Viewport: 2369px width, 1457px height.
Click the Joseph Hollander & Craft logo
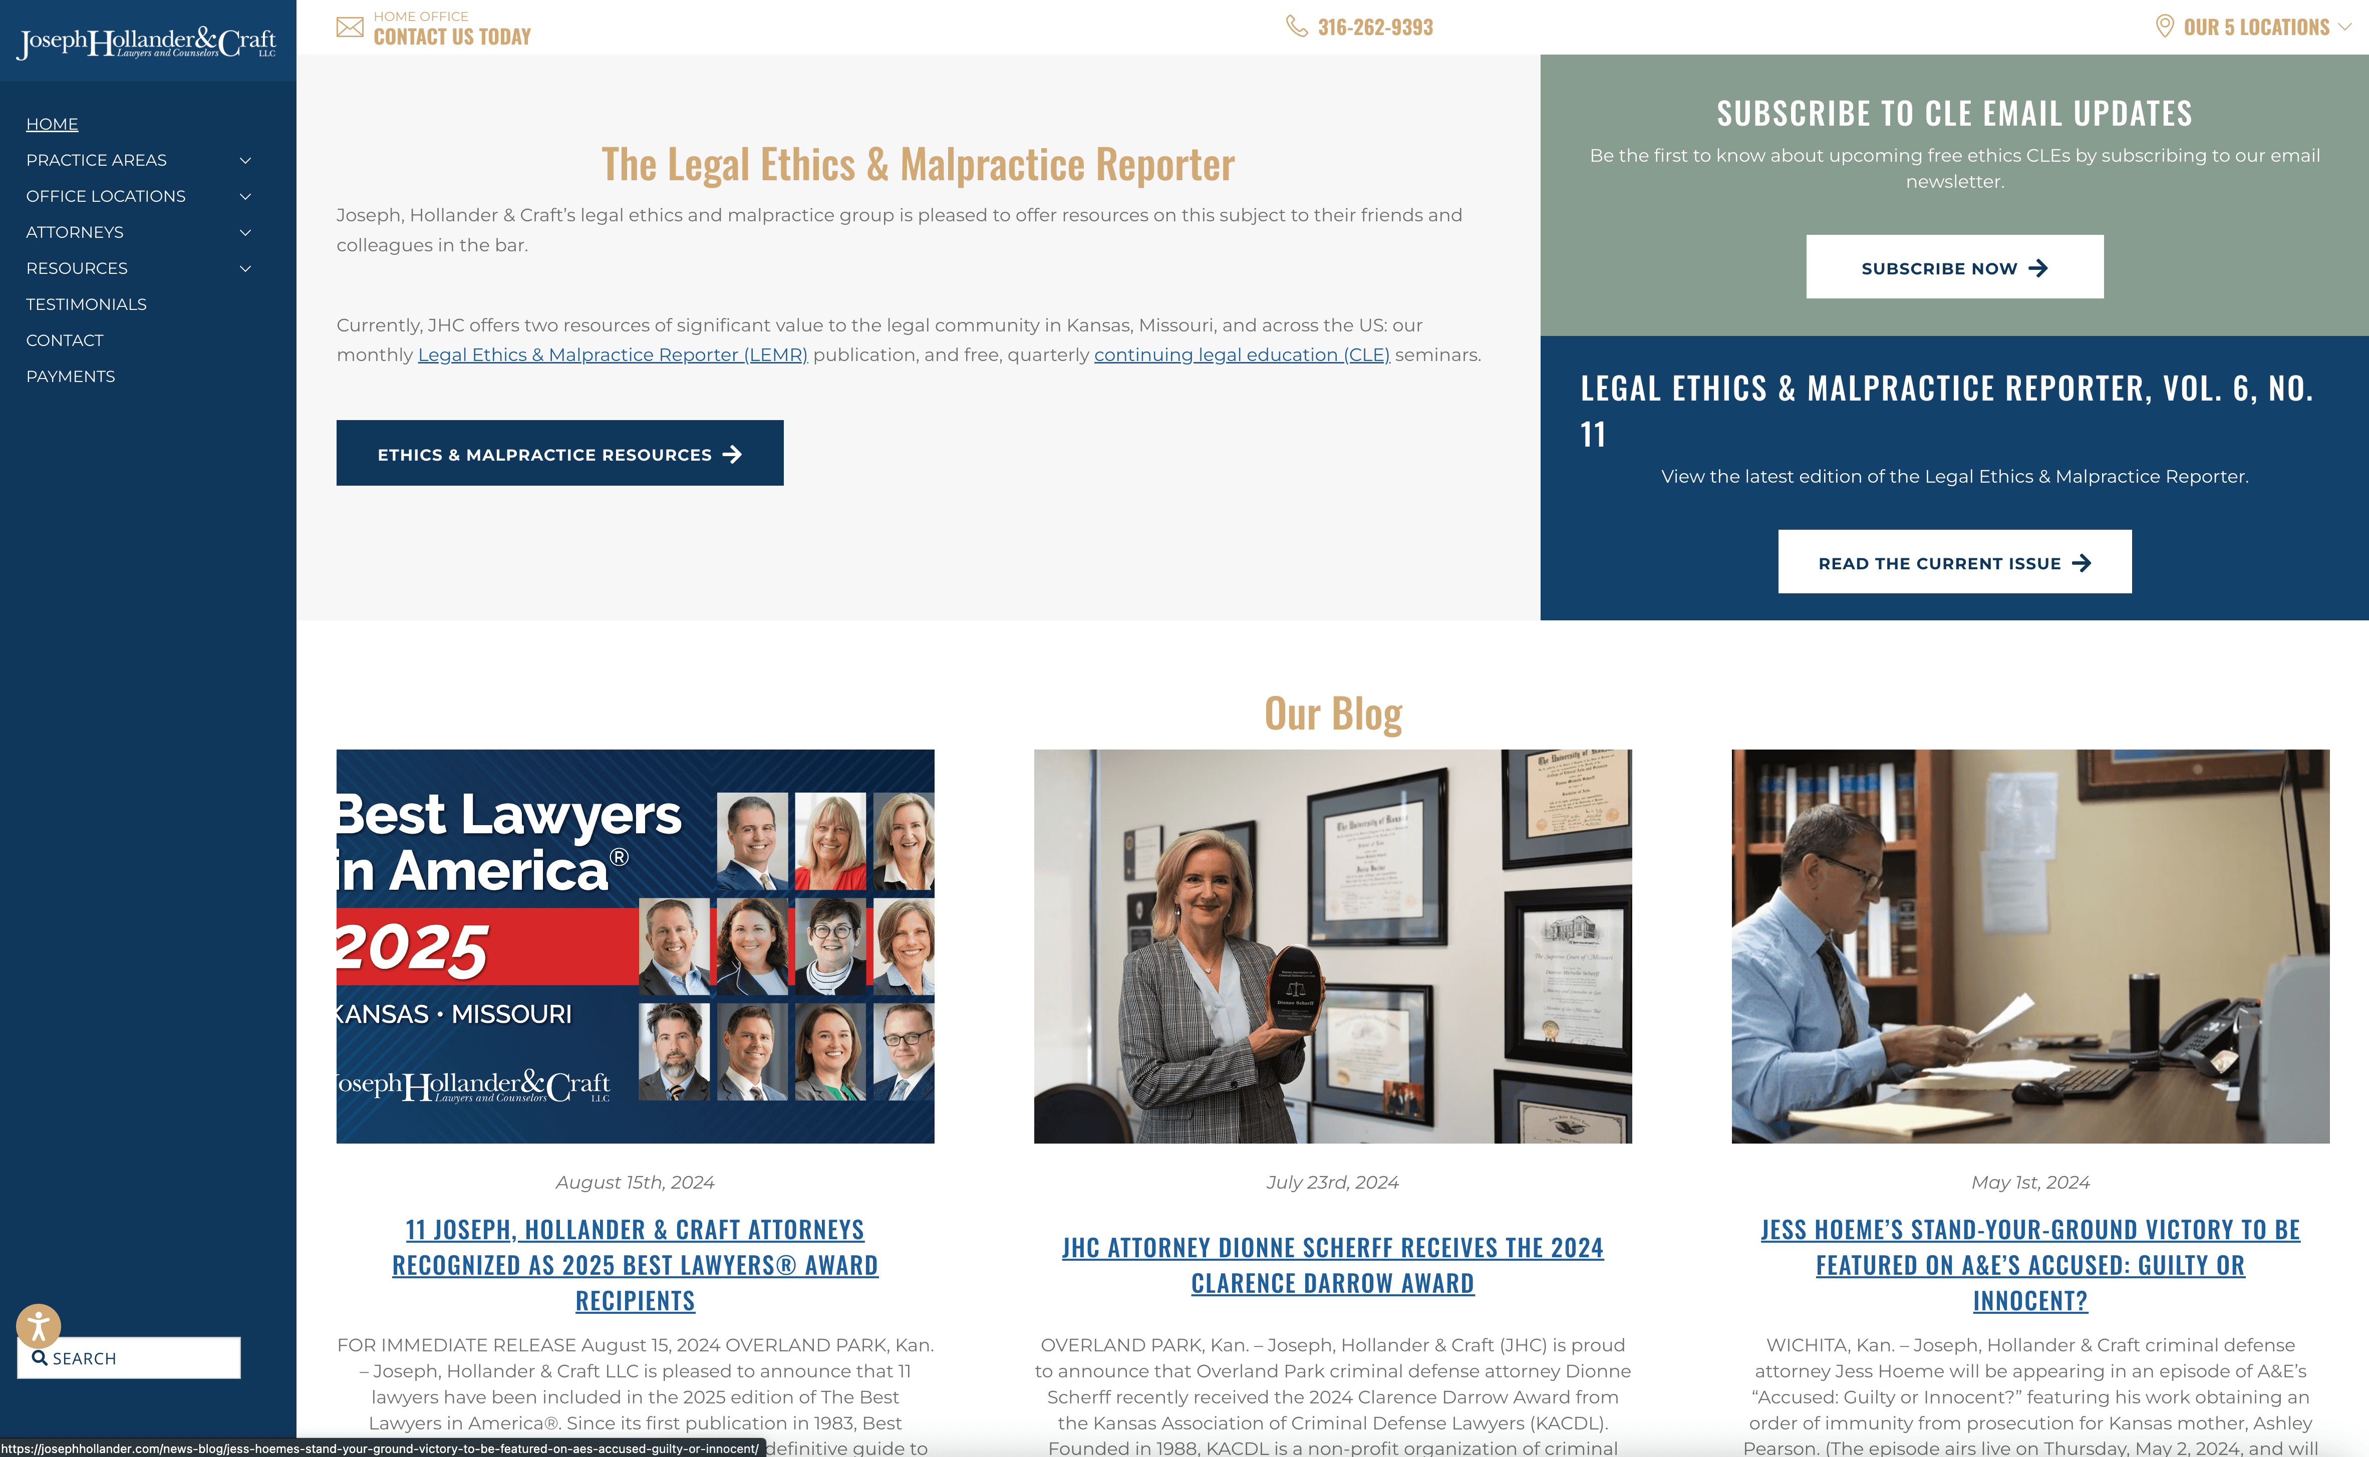(x=147, y=44)
